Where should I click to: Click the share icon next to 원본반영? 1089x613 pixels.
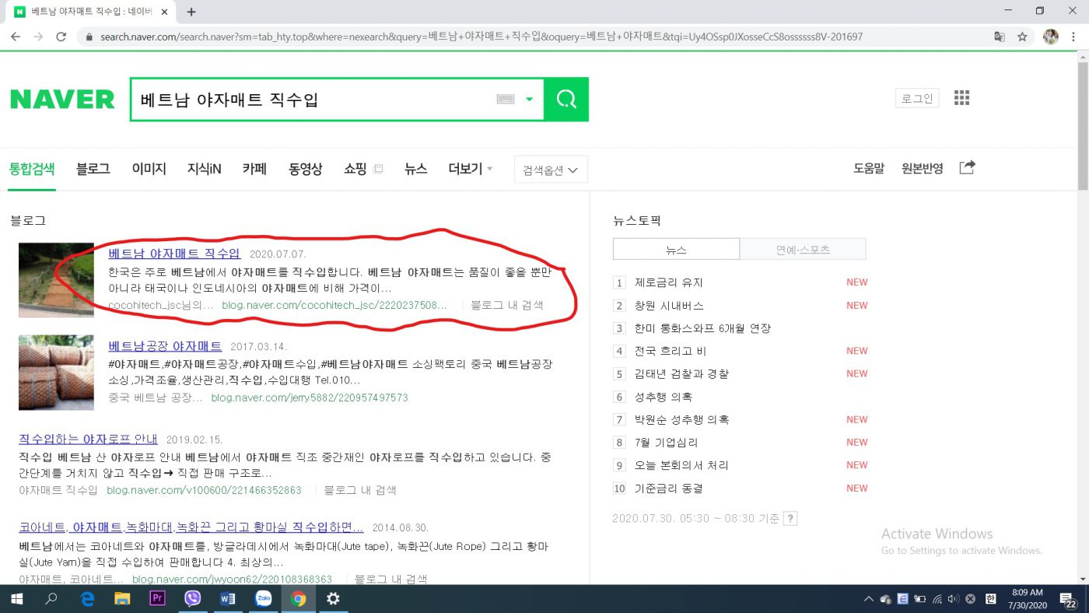tap(967, 168)
